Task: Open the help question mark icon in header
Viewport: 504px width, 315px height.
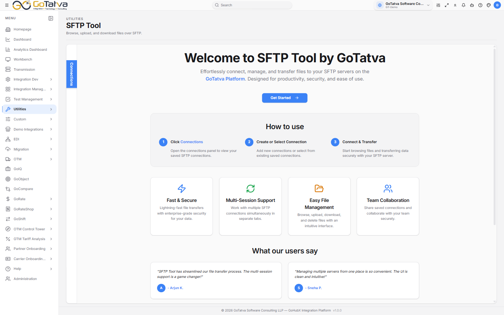Action: coord(480,5)
